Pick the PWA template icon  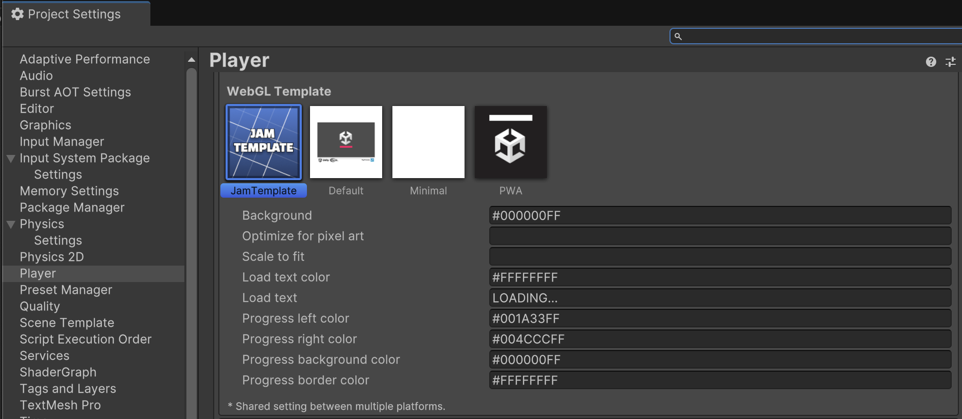point(510,142)
